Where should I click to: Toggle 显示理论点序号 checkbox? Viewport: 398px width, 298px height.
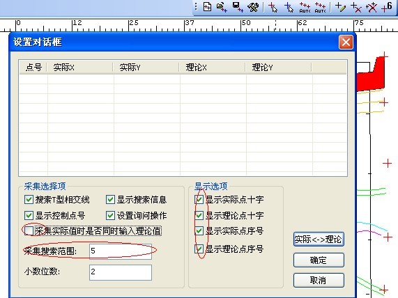click(x=199, y=249)
